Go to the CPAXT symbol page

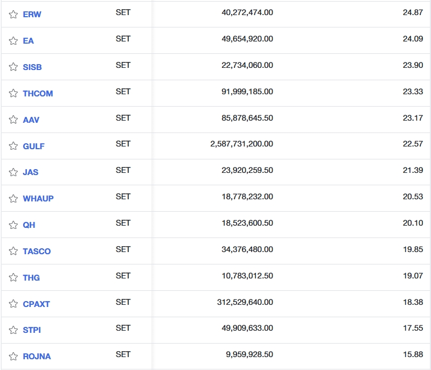click(36, 304)
